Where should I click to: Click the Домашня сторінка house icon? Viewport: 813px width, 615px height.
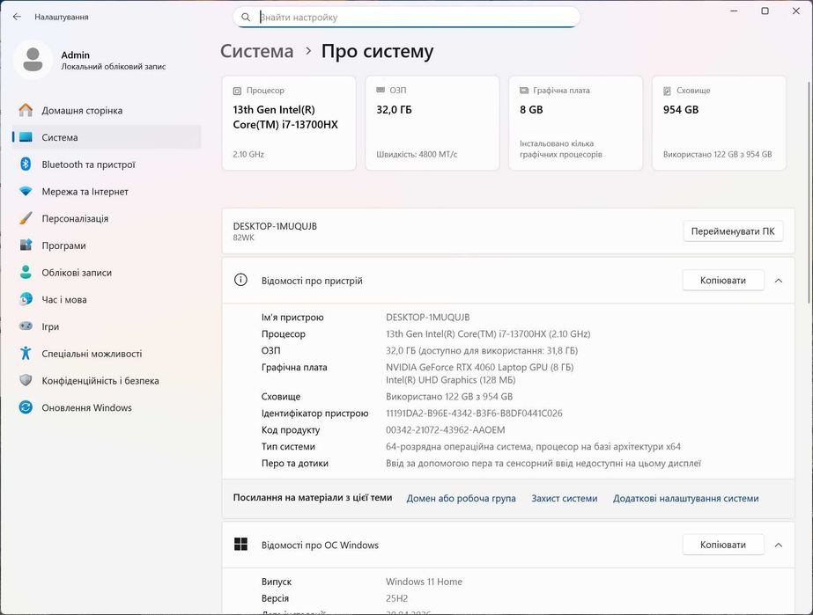coord(26,110)
